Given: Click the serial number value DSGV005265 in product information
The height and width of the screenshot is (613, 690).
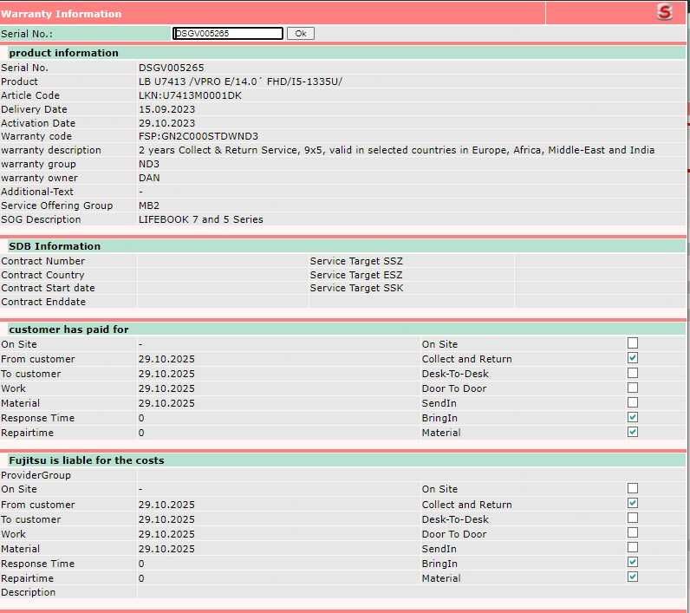Looking at the screenshot, I should (171, 68).
